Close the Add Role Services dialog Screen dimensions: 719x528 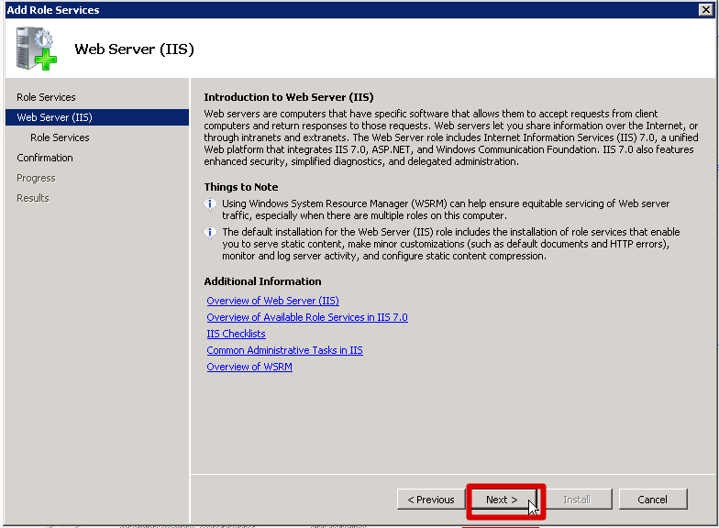(706, 9)
